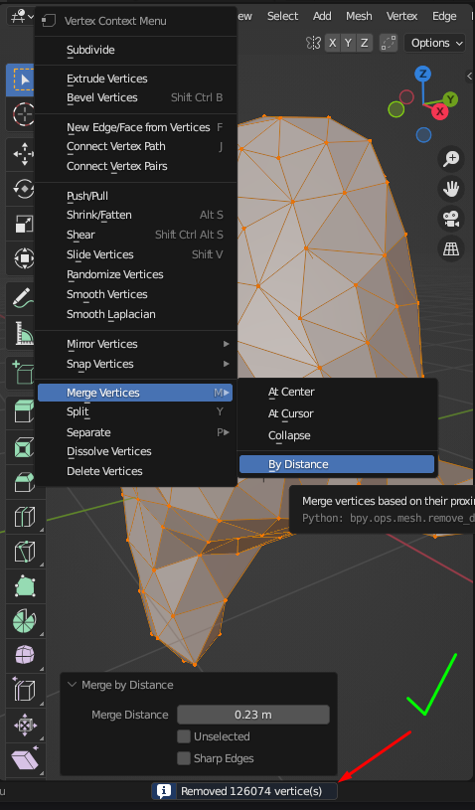Enable the Sharp Edges checkbox
Screen dimensions: 475x810
184,758
